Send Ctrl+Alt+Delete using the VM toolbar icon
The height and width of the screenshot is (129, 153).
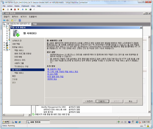tap(4, 9)
